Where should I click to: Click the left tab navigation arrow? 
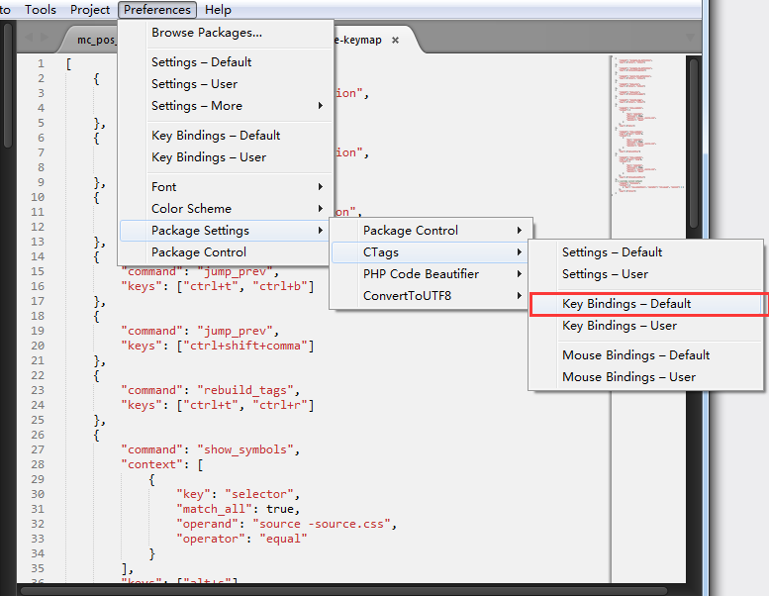29,39
